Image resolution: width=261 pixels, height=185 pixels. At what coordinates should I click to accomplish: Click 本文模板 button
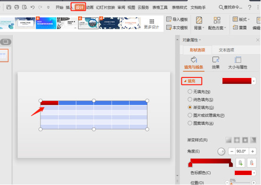[177, 27]
